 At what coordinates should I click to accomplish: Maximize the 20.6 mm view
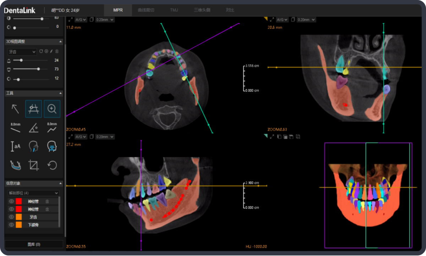(x=272, y=20)
